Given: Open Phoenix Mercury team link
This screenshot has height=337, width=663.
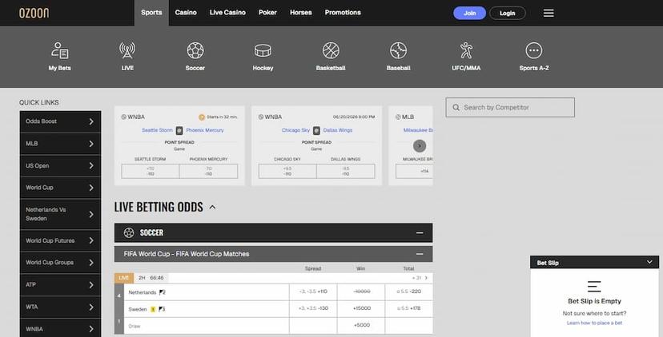Looking at the screenshot, I should [x=205, y=130].
